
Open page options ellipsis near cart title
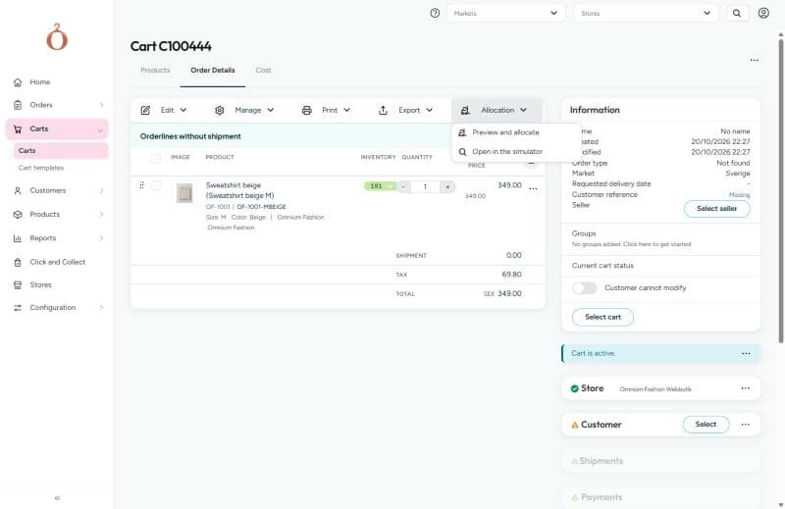(754, 60)
